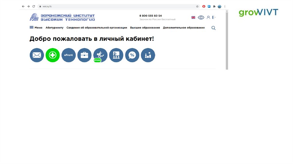293x164 pixels.
Task: Reload the page
Action: 34,6
